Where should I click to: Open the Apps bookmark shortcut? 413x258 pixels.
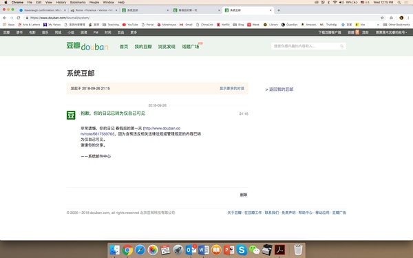[x=9, y=25]
